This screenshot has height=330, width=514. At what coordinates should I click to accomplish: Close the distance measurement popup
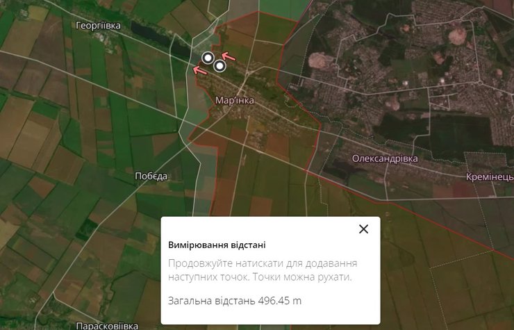[363, 229]
